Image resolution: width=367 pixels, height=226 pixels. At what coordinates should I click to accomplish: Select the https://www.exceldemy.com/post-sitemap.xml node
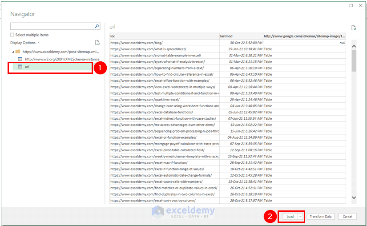coord(60,52)
